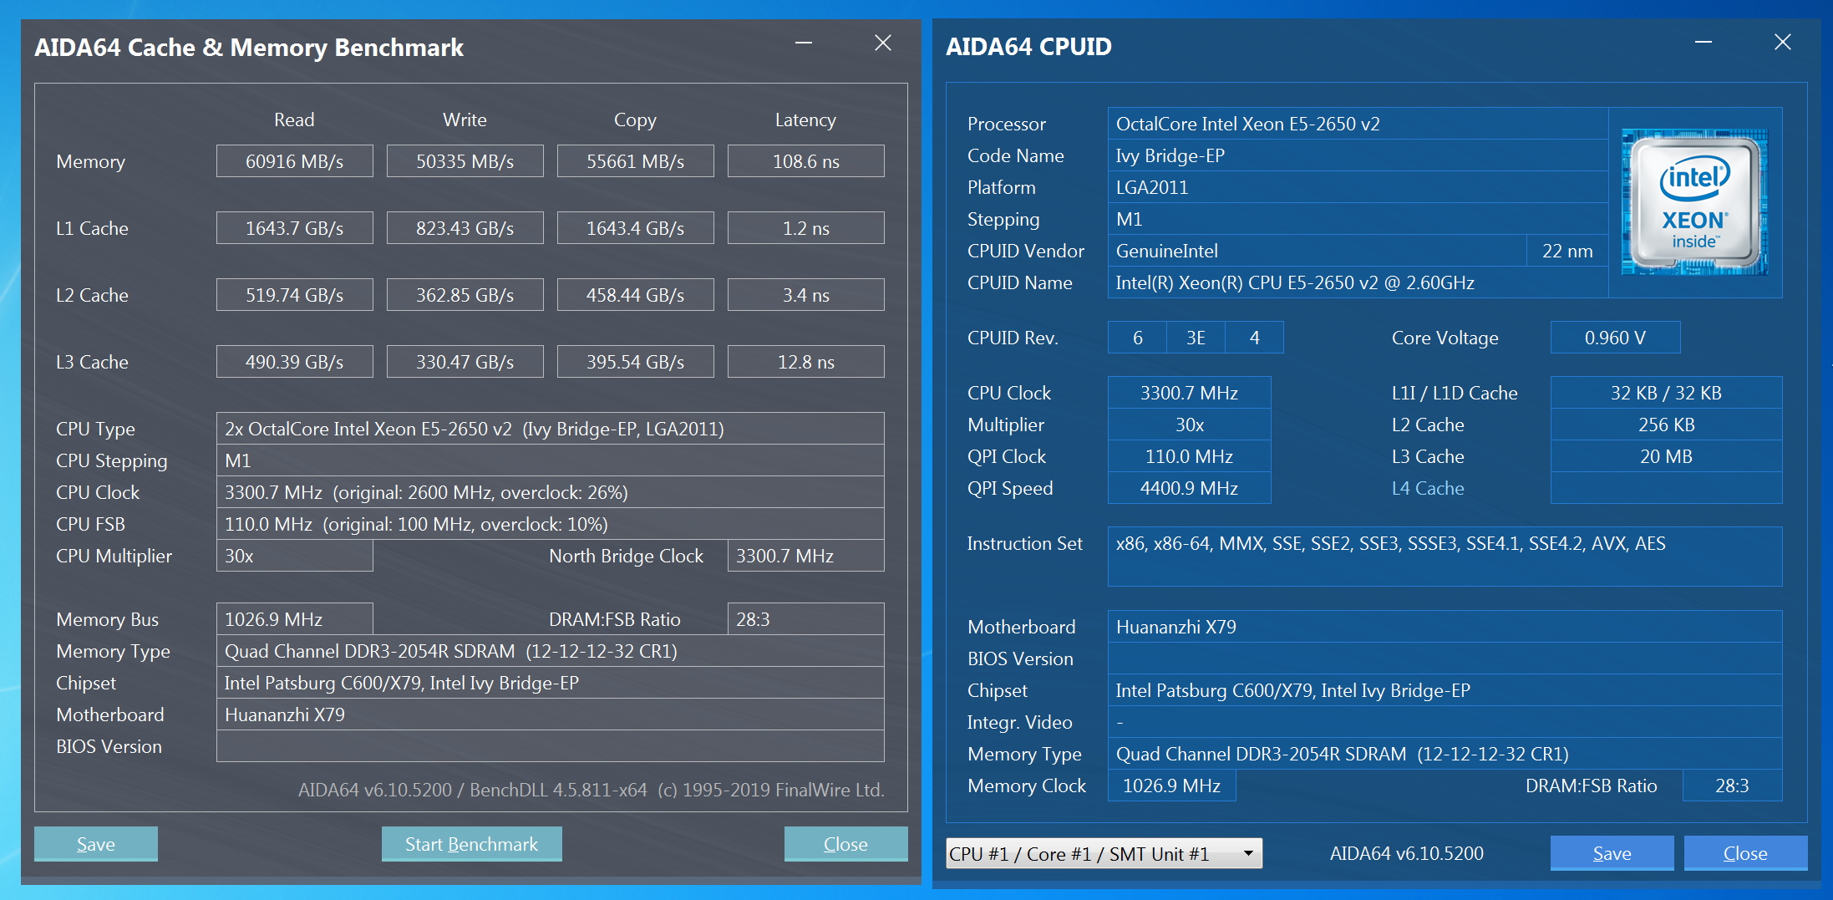Click the CPUID Name value field
This screenshot has width=1833, height=900.
[1358, 282]
